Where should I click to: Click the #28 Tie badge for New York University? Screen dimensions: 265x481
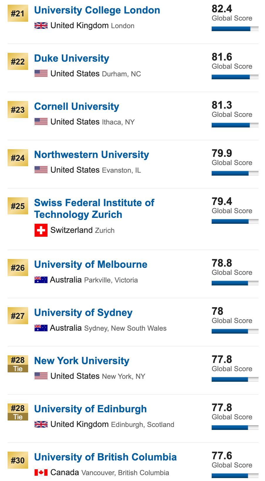pyautogui.click(x=18, y=364)
